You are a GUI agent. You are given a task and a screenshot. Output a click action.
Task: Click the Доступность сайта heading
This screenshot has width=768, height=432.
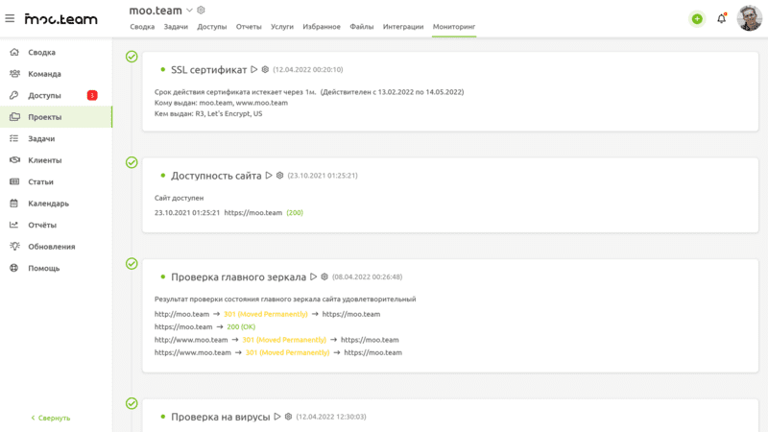(216, 176)
